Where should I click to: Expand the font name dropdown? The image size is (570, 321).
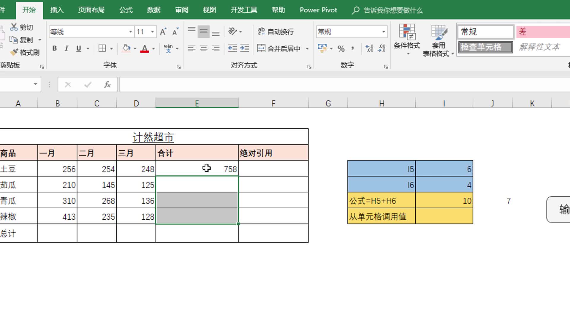click(x=130, y=32)
